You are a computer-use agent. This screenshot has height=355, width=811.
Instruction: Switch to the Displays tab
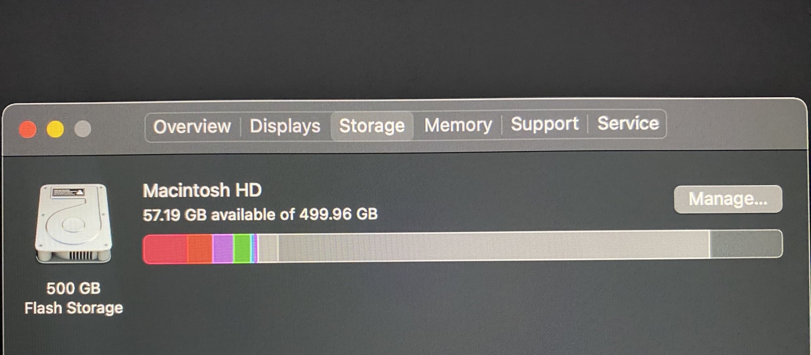[285, 126]
